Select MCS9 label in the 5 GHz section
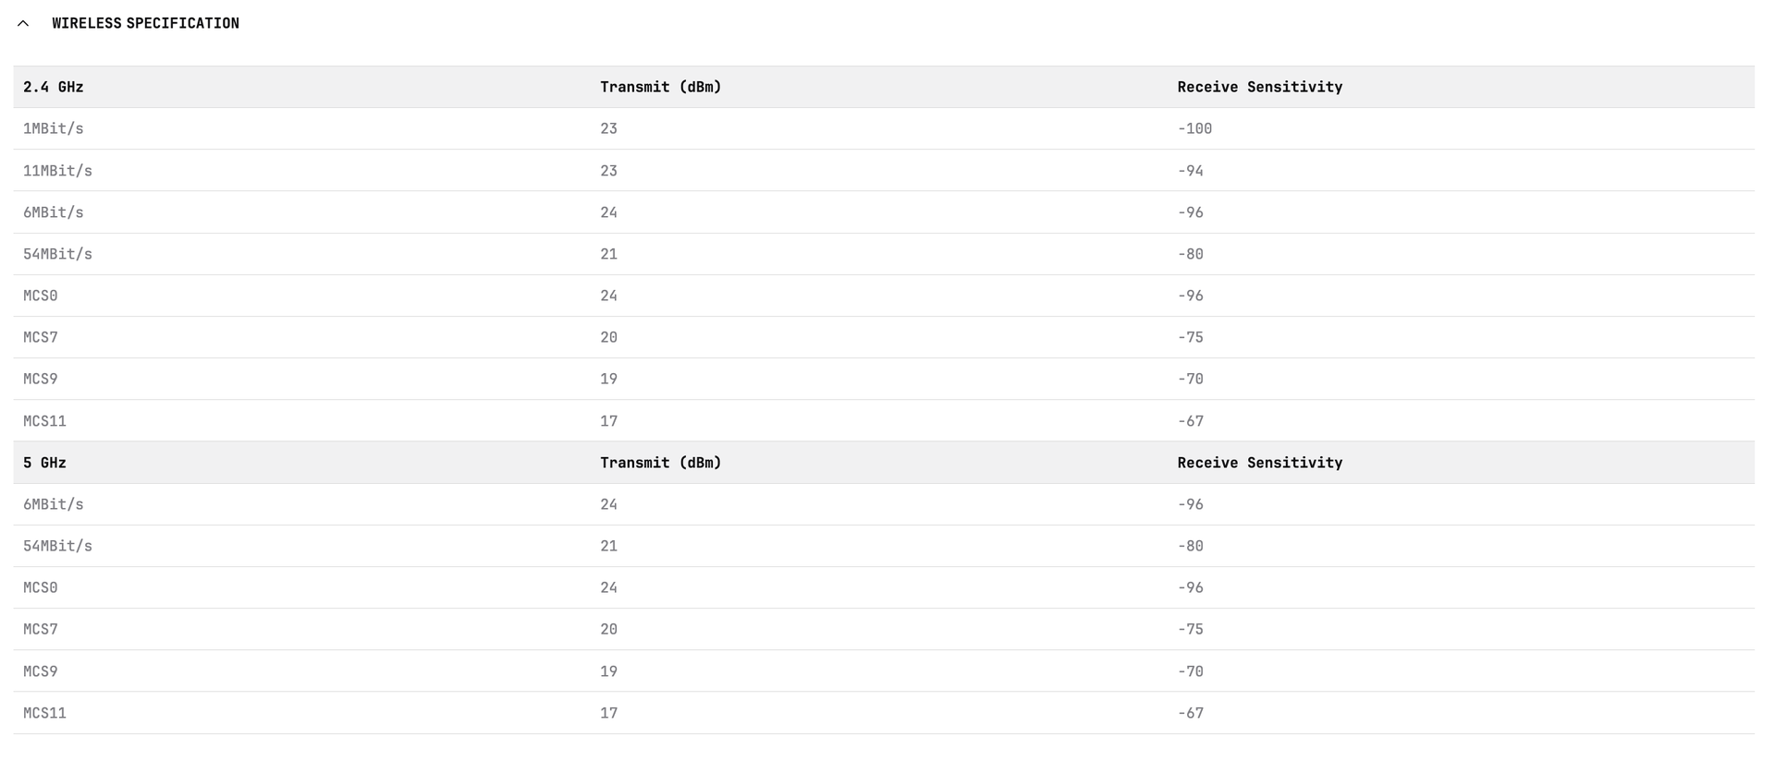 (41, 671)
